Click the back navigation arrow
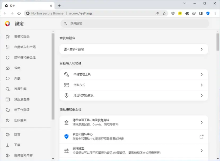Viewport: 220px width, 161px height. (x=5, y=13)
